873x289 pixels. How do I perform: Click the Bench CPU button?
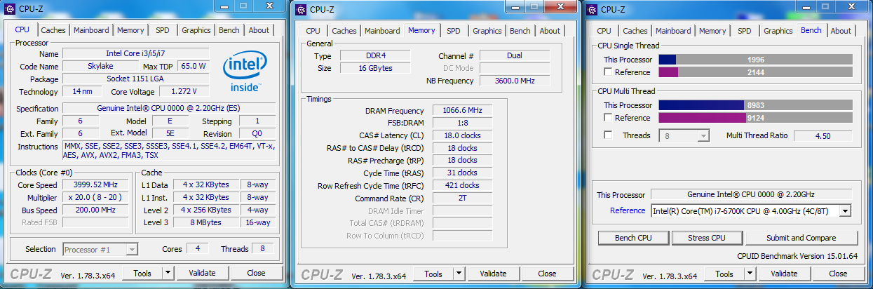(633, 238)
